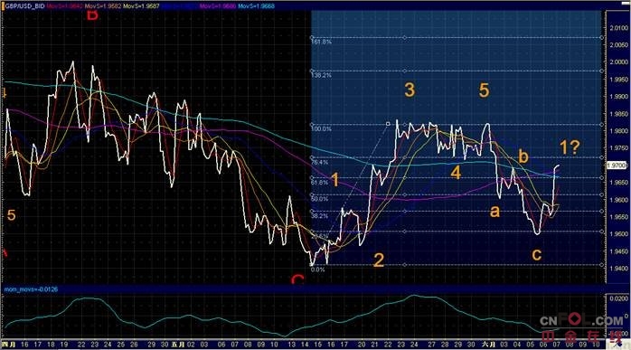Click the 五月 month label on time axis
Screen dimensions: 631x350
[x=177, y=345]
